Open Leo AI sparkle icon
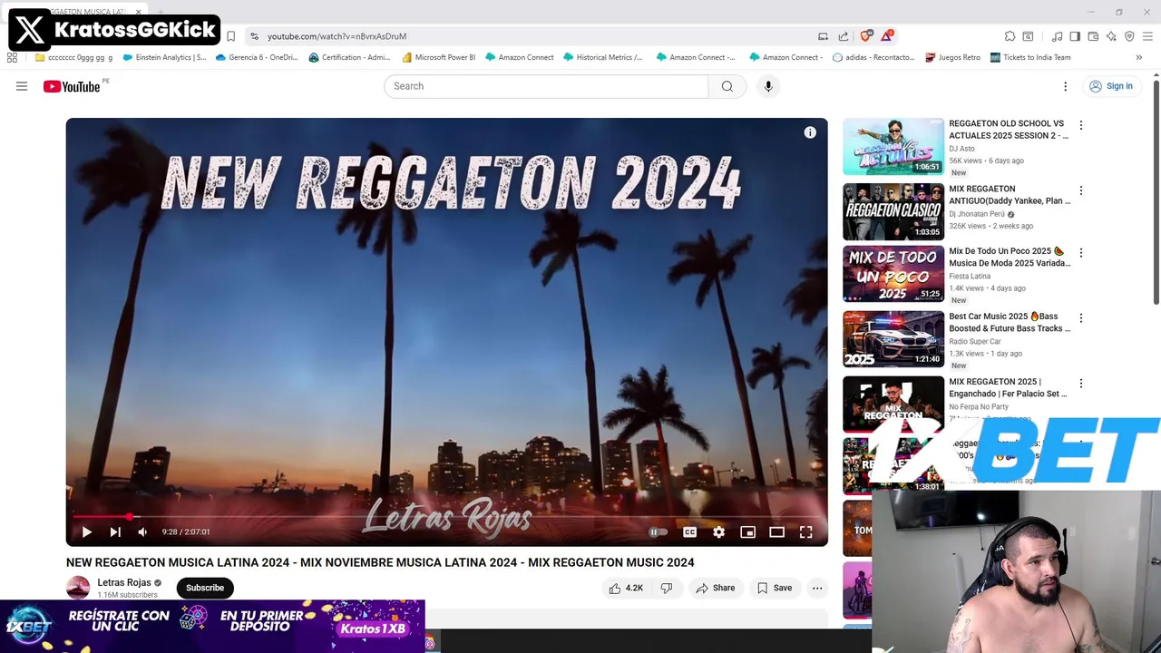This screenshot has width=1161, height=653. [1111, 36]
